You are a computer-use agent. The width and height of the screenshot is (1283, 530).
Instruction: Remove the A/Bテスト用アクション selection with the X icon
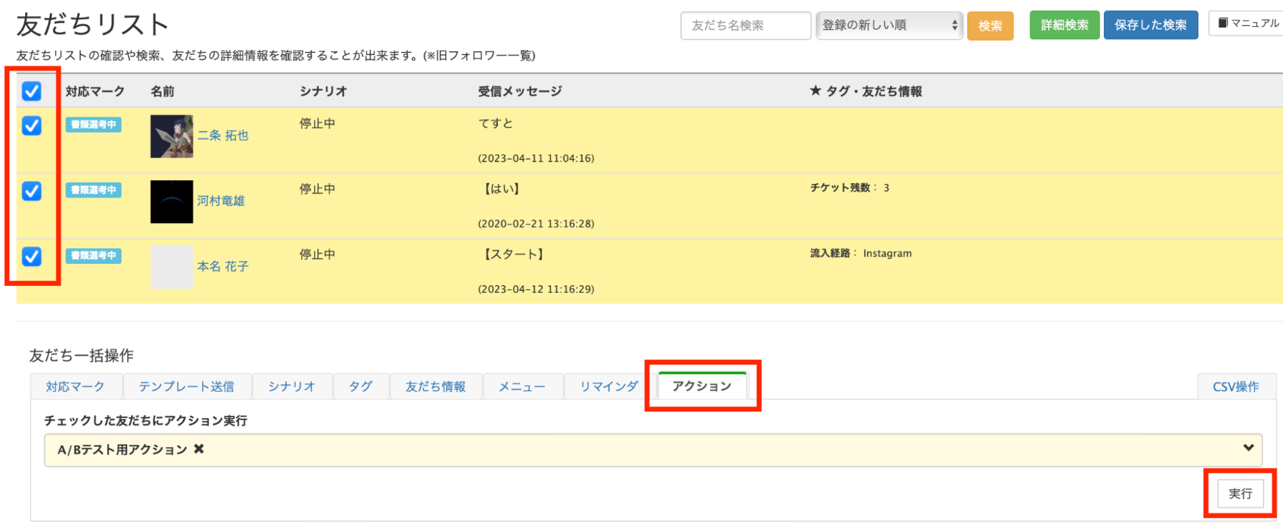199,449
